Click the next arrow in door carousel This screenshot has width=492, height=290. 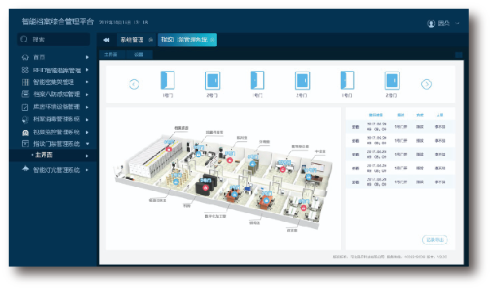(x=426, y=84)
